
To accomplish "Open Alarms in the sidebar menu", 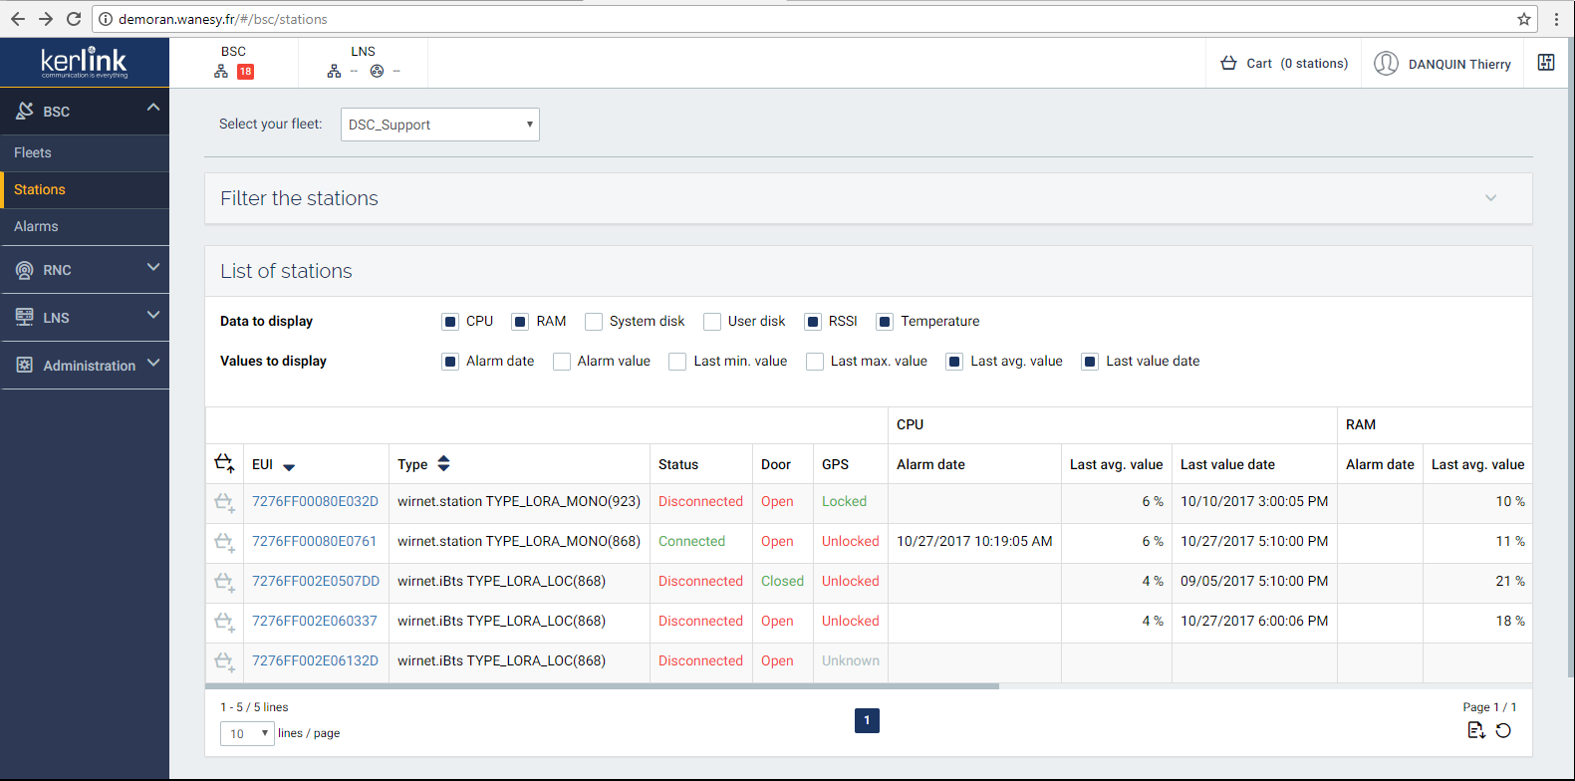I will click(36, 226).
